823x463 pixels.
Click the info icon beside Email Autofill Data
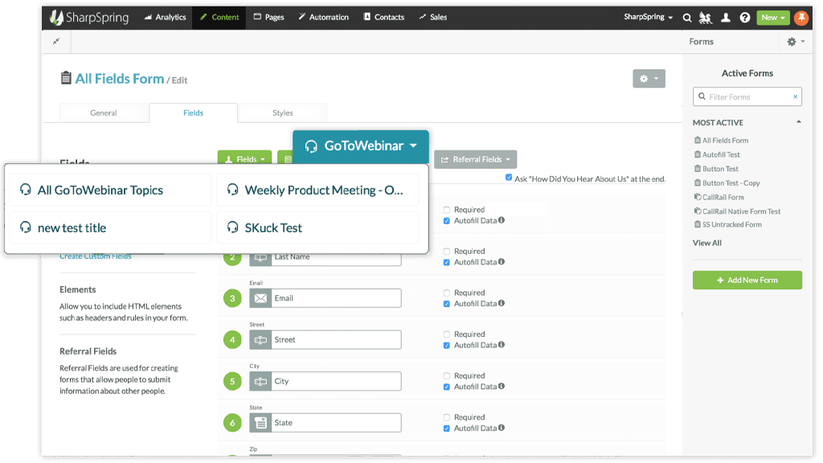point(502,303)
